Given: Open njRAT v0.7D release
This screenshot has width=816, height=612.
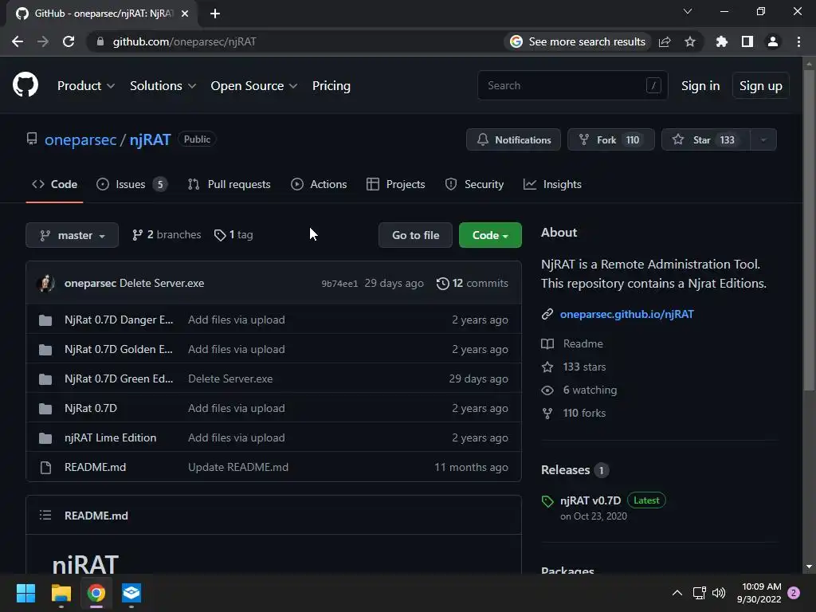Looking at the screenshot, I should [590, 500].
